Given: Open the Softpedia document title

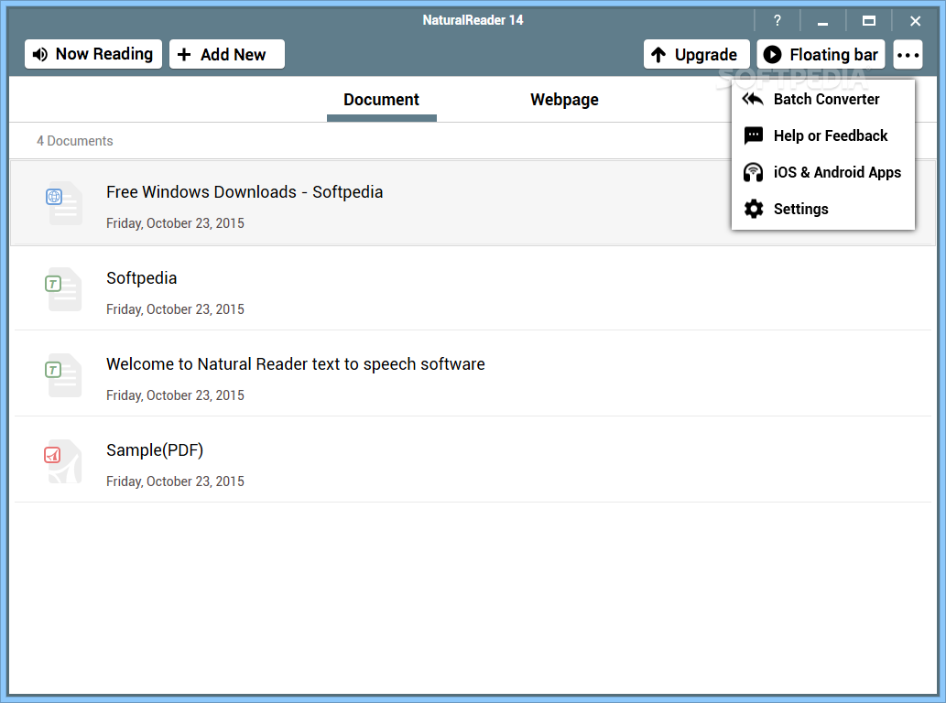Looking at the screenshot, I should tap(141, 278).
